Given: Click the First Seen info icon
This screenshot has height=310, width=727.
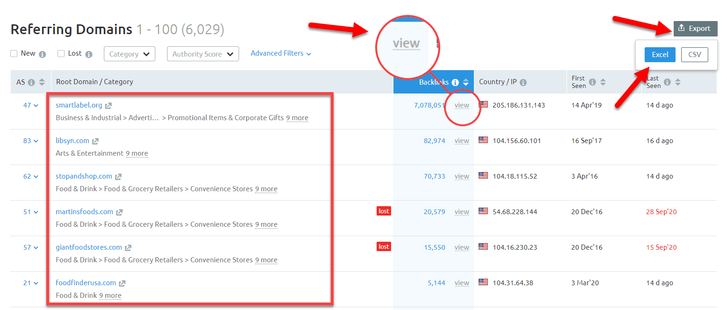Looking at the screenshot, I should click(x=592, y=82).
